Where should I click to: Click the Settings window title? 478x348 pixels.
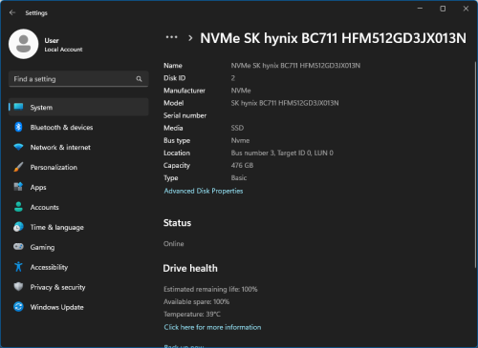coord(36,12)
